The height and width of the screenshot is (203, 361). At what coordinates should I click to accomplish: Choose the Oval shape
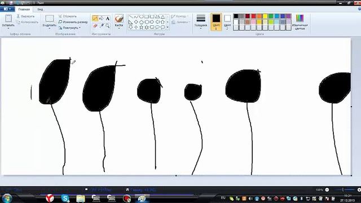[x=142, y=16]
